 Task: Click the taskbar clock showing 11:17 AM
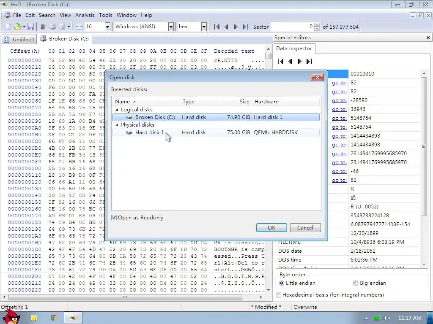tap(410, 318)
